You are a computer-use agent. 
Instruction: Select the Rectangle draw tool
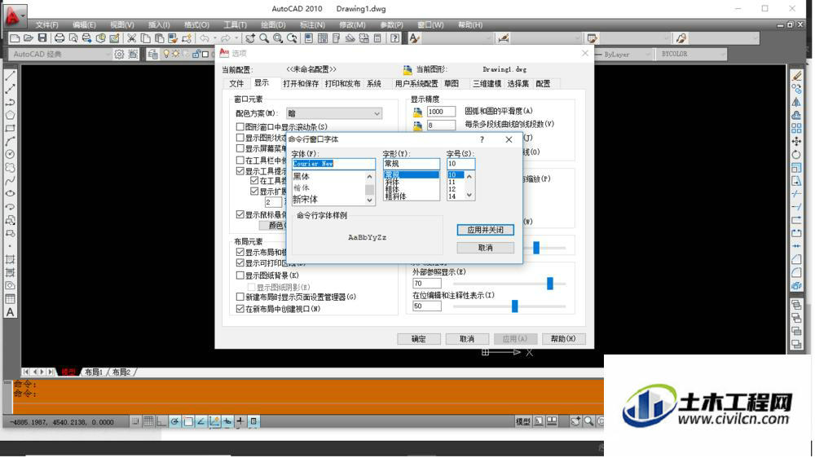[x=10, y=128]
